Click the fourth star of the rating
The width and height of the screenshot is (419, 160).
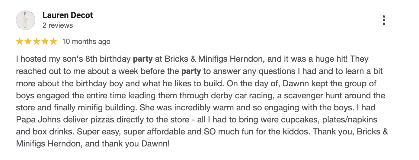click(45, 42)
